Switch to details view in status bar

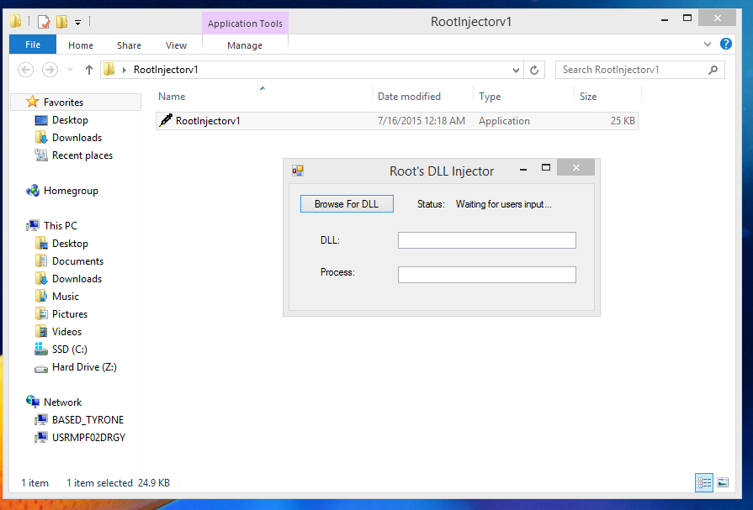point(705,482)
